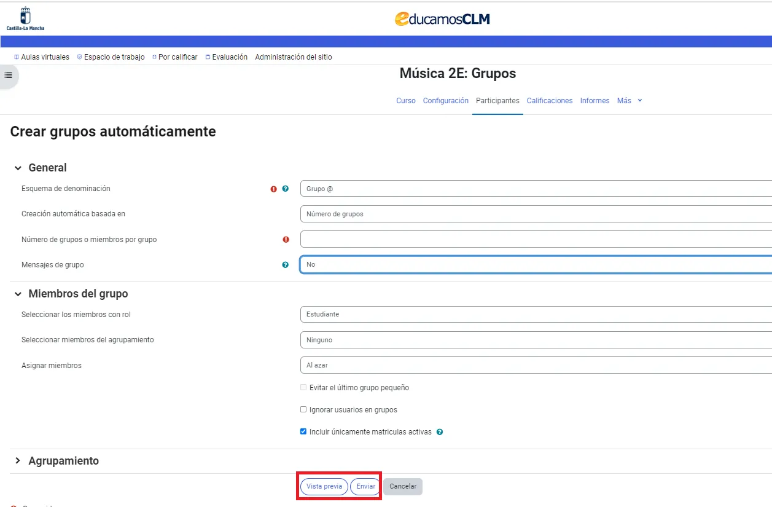Click the Número de grupos input field
This screenshot has height=507, width=772.
[x=534, y=239]
